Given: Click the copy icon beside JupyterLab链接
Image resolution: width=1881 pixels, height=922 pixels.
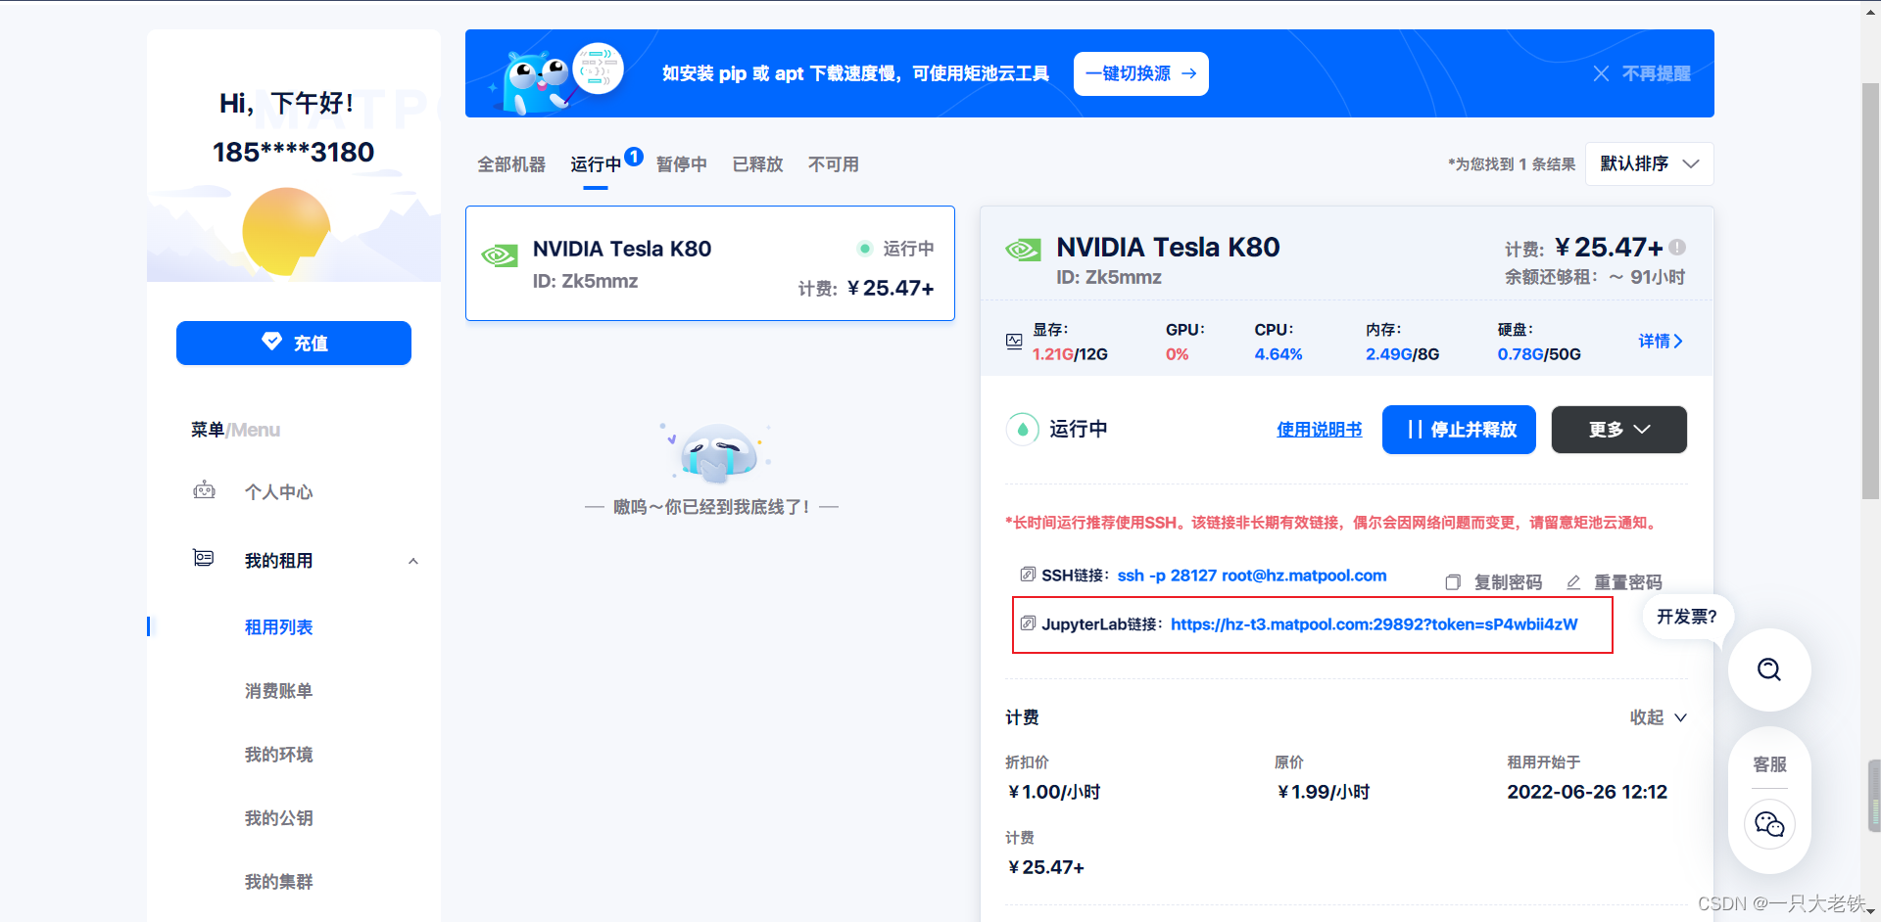Looking at the screenshot, I should pos(1028,622).
